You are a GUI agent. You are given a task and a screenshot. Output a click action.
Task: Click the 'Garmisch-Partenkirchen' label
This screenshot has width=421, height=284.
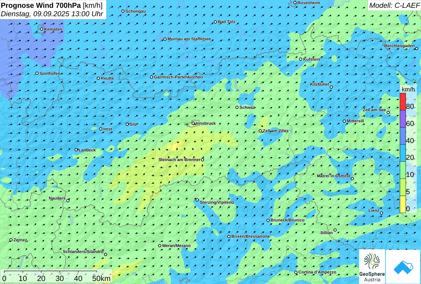click(x=178, y=77)
